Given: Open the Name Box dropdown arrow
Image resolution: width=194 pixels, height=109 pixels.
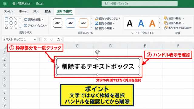Looking at the screenshot, I should point(35,39).
